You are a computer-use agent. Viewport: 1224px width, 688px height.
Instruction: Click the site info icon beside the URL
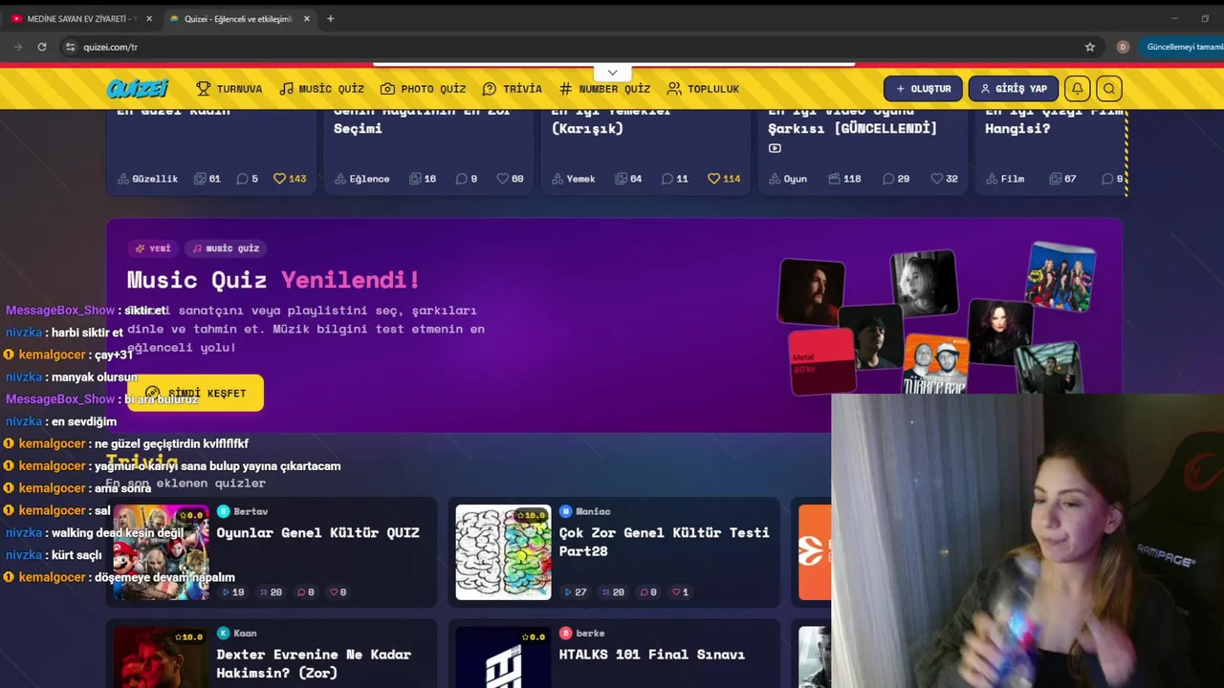pos(70,47)
